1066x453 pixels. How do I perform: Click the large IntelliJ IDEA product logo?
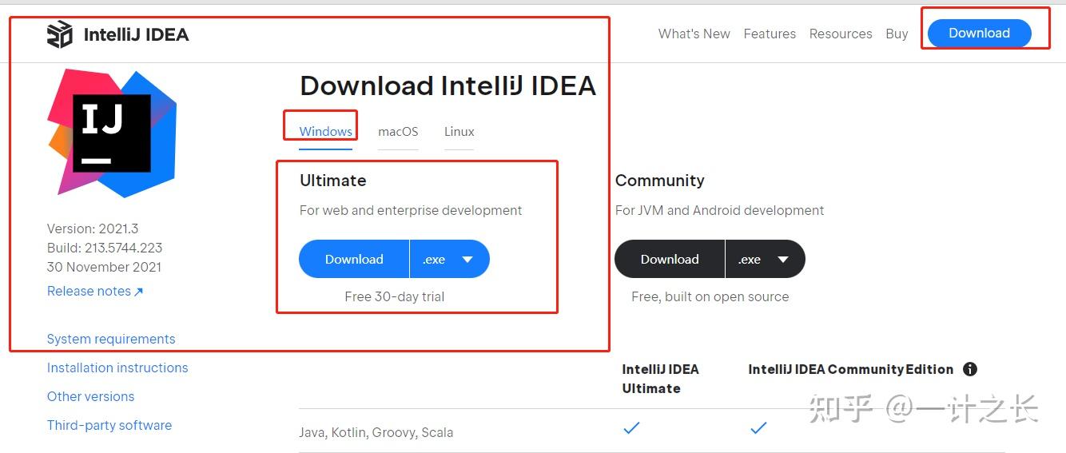112,133
